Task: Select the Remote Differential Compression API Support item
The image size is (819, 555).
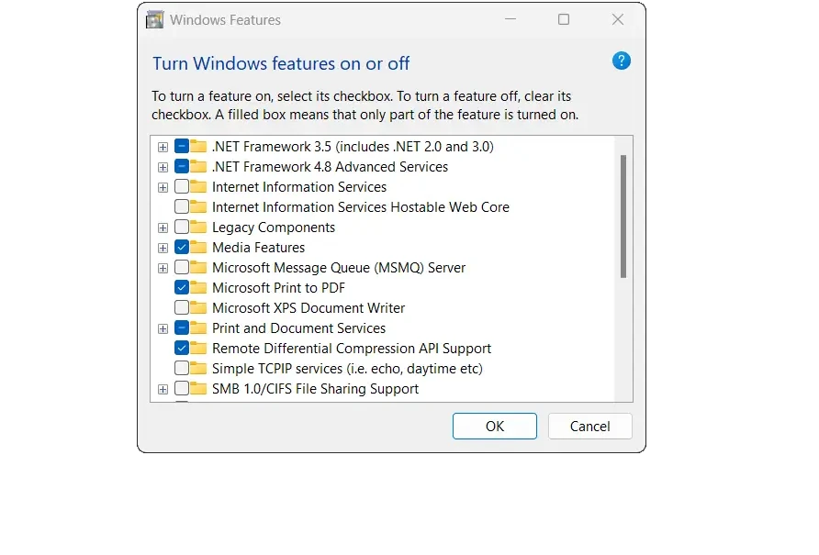Action: [x=352, y=349]
